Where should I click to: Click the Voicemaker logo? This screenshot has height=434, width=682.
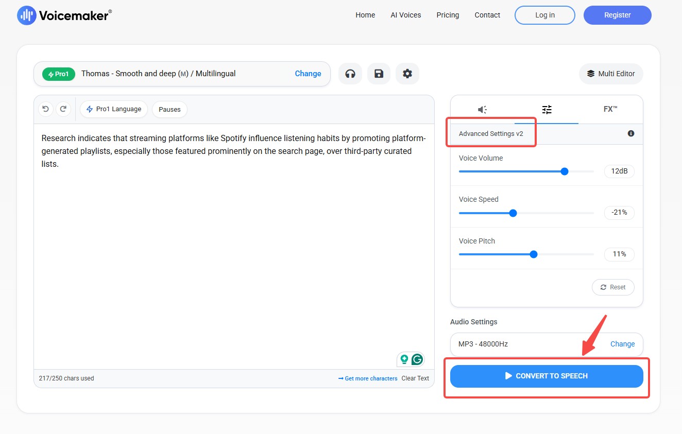coord(64,15)
